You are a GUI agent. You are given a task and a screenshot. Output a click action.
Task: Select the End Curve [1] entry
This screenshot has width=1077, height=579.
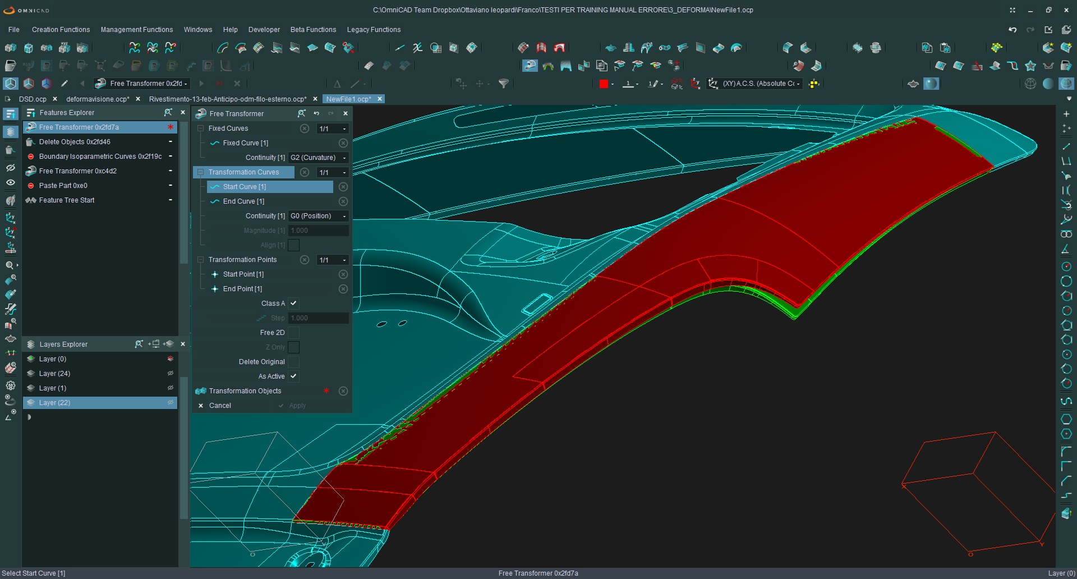coord(243,201)
